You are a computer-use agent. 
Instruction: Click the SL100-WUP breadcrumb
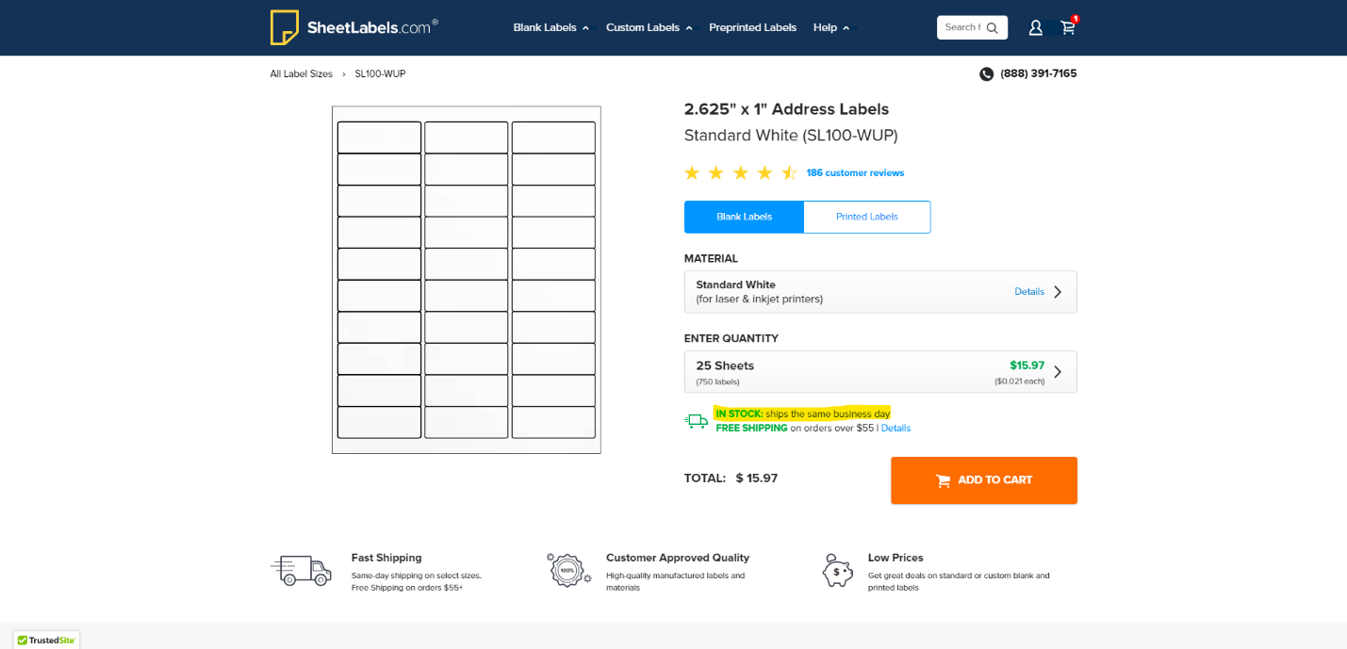click(x=380, y=73)
